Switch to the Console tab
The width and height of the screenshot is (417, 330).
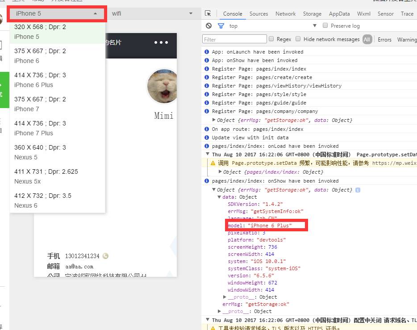tap(233, 14)
